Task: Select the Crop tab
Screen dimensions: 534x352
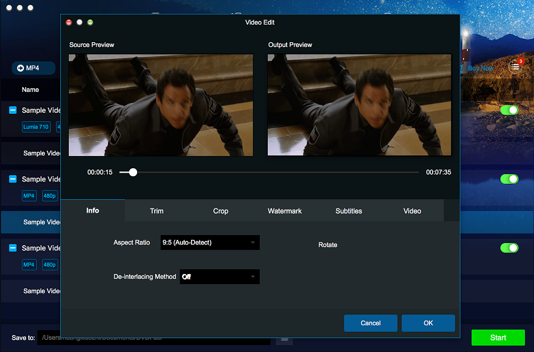Action: click(220, 211)
